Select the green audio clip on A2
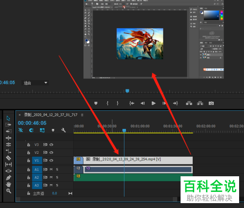 (x=133, y=177)
